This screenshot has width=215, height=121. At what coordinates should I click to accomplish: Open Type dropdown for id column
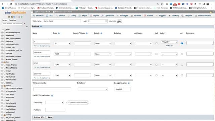62,43
